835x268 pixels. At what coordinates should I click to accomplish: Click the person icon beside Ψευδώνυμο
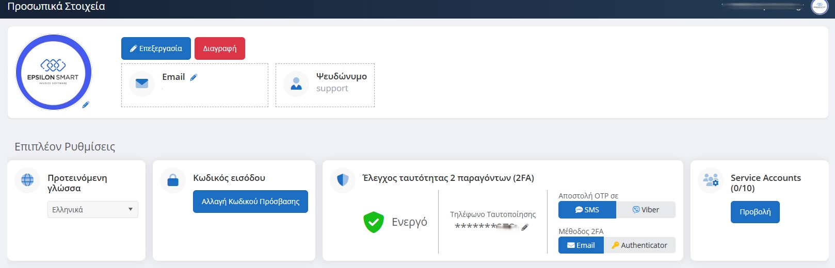[x=296, y=83]
